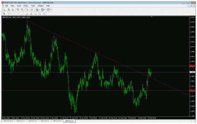
Task: Click the chart shift triangle marker
Action: [x=152, y=17]
